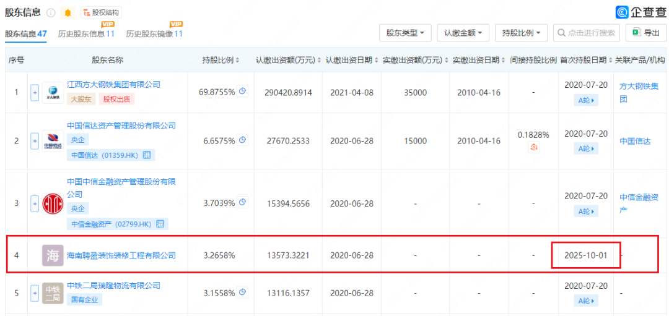Click the magnifier icon in search box
The width and height of the screenshot is (669, 316).
[x=561, y=33]
